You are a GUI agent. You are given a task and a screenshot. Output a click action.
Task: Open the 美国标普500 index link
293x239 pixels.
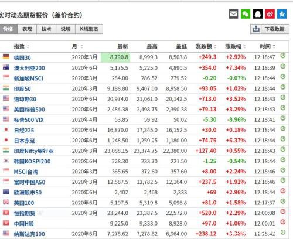pos(29,110)
